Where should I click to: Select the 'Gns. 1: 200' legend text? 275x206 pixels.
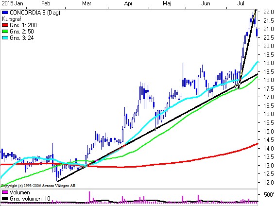[x=23, y=25]
